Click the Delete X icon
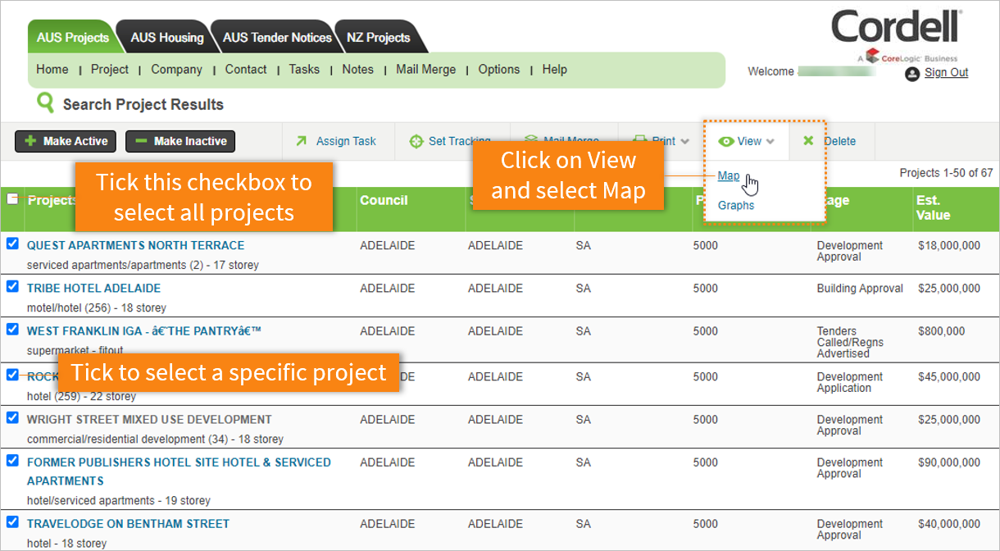Image resolution: width=1000 pixels, height=551 pixels. [808, 141]
